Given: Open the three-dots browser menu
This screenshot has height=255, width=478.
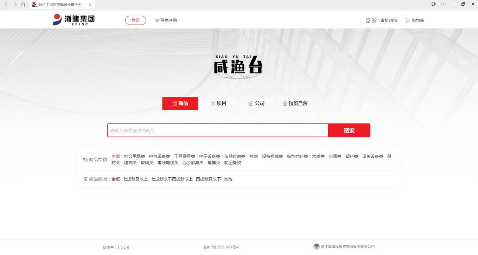Looking at the screenshot, I should point(444,4).
